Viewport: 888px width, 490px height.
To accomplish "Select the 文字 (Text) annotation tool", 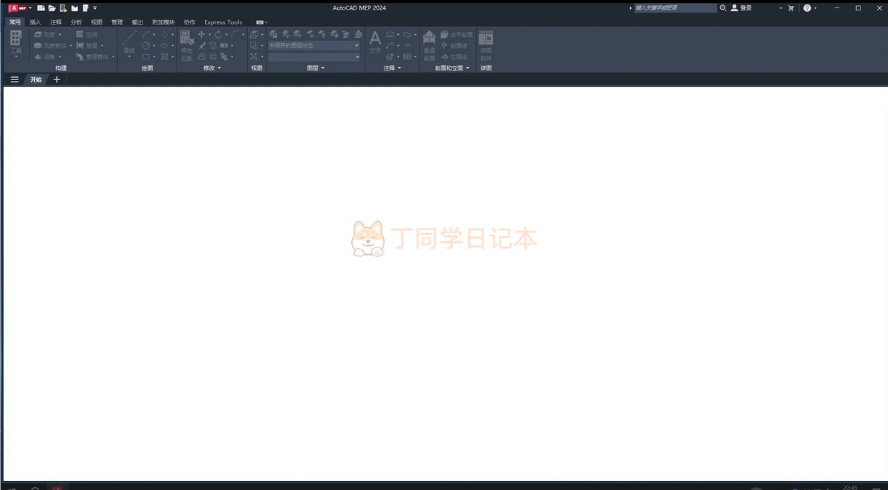I will point(375,42).
